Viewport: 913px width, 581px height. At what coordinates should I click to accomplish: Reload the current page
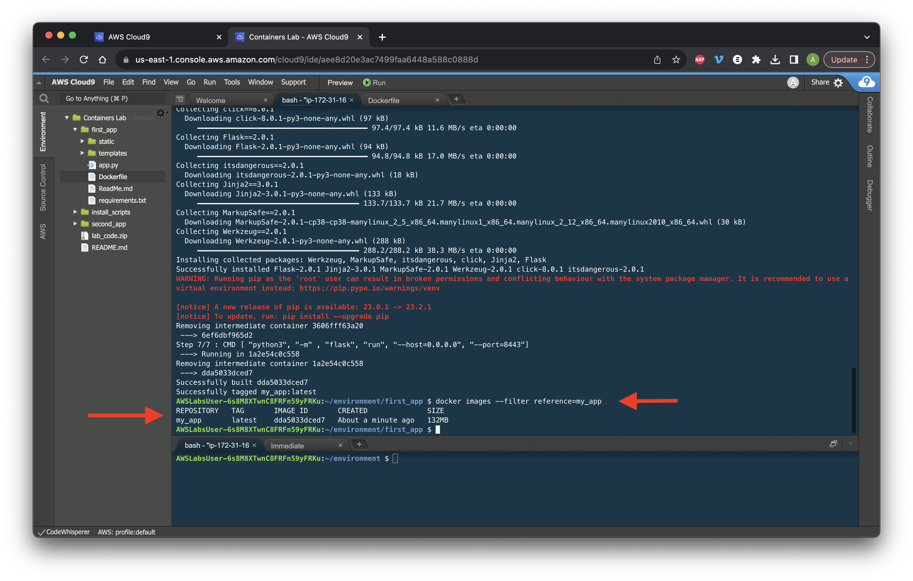point(84,60)
